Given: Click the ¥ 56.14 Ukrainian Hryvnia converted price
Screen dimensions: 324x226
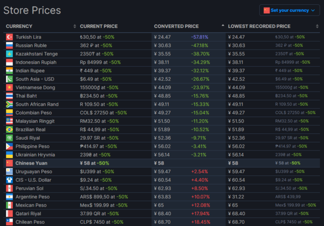Looking at the screenshot, I should click(x=161, y=155).
